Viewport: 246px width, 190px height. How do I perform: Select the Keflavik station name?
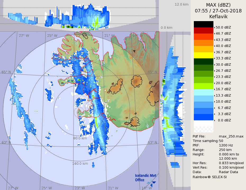point(218,17)
